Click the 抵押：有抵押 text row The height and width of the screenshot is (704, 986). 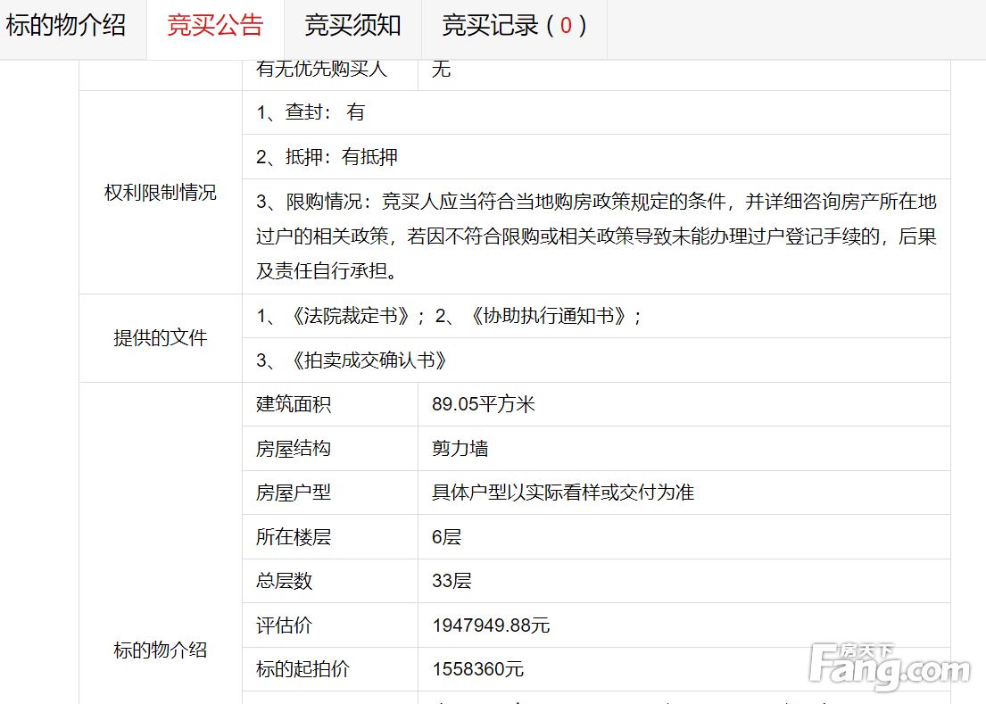[x=327, y=157]
